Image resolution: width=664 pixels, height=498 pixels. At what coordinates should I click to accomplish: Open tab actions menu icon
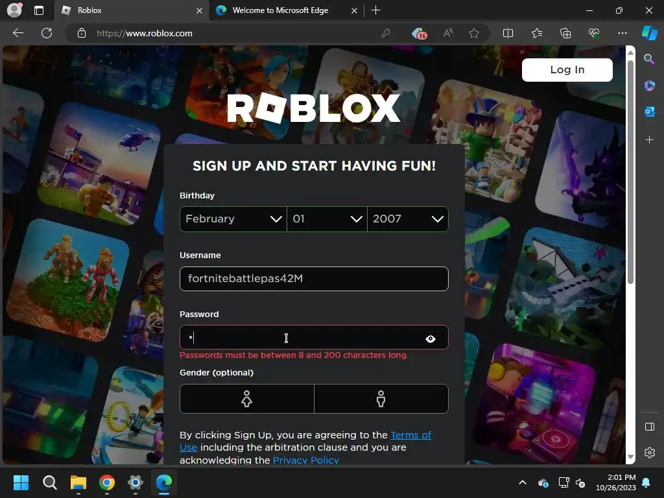[x=38, y=10]
